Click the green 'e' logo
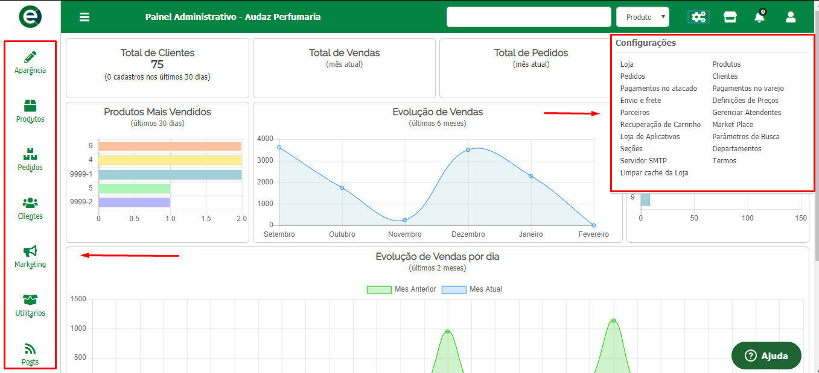The width and height of the screenshot is (819, 373). point(30,16)
